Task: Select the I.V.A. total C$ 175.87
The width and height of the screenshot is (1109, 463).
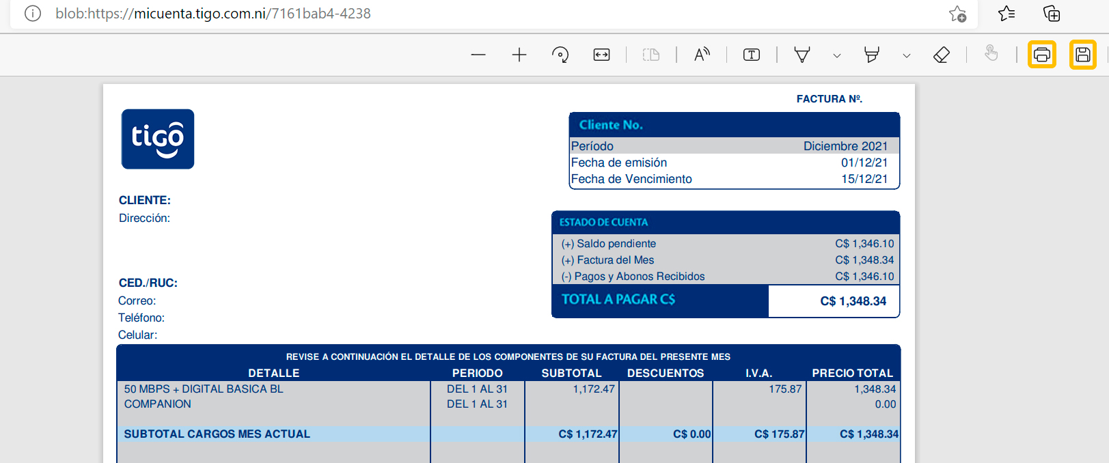Action: pos(780,434)
